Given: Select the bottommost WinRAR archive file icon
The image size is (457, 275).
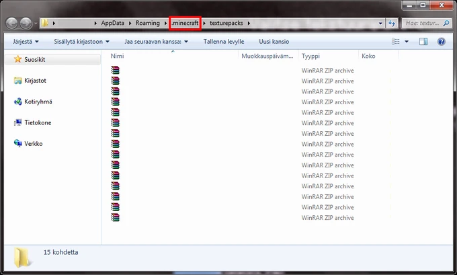Looking at the screenshot, I should [115, 218].
